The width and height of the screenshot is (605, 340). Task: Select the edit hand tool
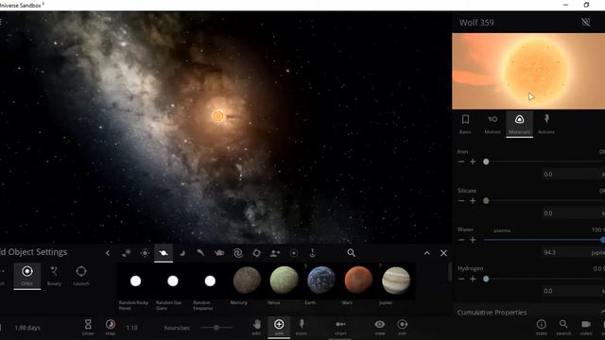[256, 327]
